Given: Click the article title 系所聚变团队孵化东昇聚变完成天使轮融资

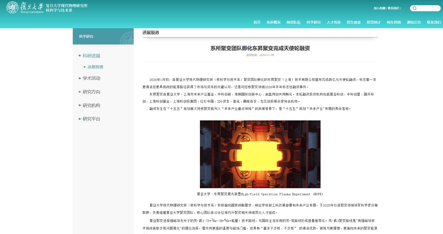Looking at the screenshot, I should (x=260, y=48).
